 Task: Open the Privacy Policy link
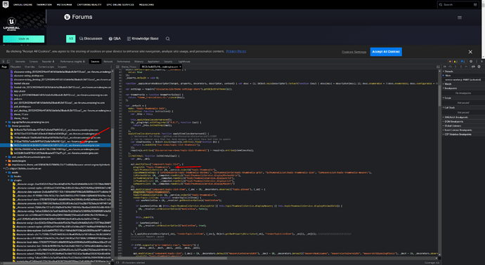[x=236, y=51]
